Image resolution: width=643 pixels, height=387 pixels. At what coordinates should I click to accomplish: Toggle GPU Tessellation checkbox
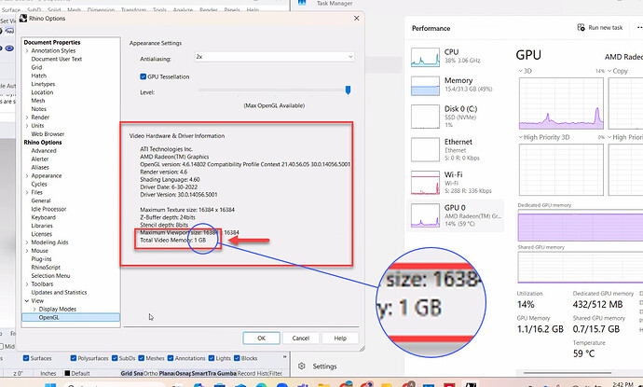tap(144, 76)
